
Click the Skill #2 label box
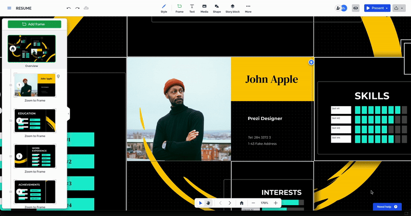pos(341,120)
